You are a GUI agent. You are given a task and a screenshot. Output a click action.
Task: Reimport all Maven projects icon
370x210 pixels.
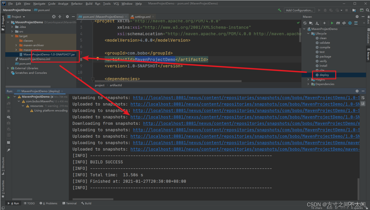pos(305,23)
